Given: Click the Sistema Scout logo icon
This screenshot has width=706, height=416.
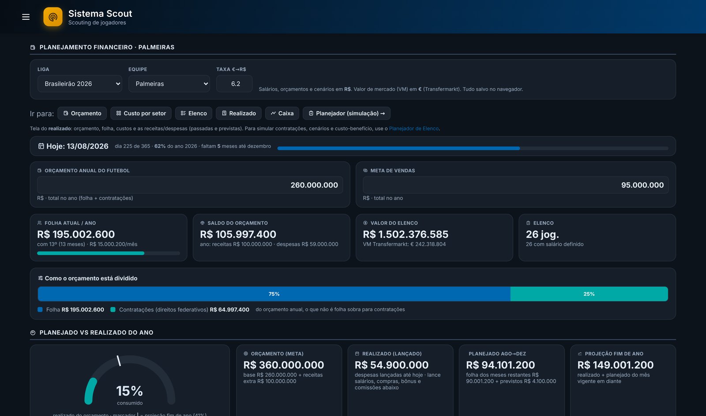Looking at the screenshot, I should (53, 17).
